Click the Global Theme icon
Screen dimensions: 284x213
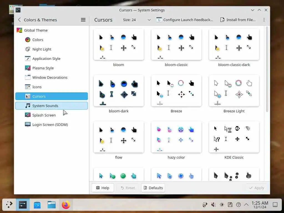[x=19, y=30]
